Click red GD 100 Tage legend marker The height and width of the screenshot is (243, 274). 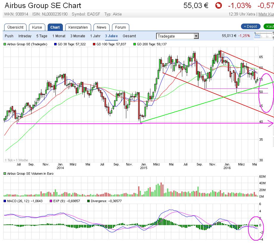[94, 44]
